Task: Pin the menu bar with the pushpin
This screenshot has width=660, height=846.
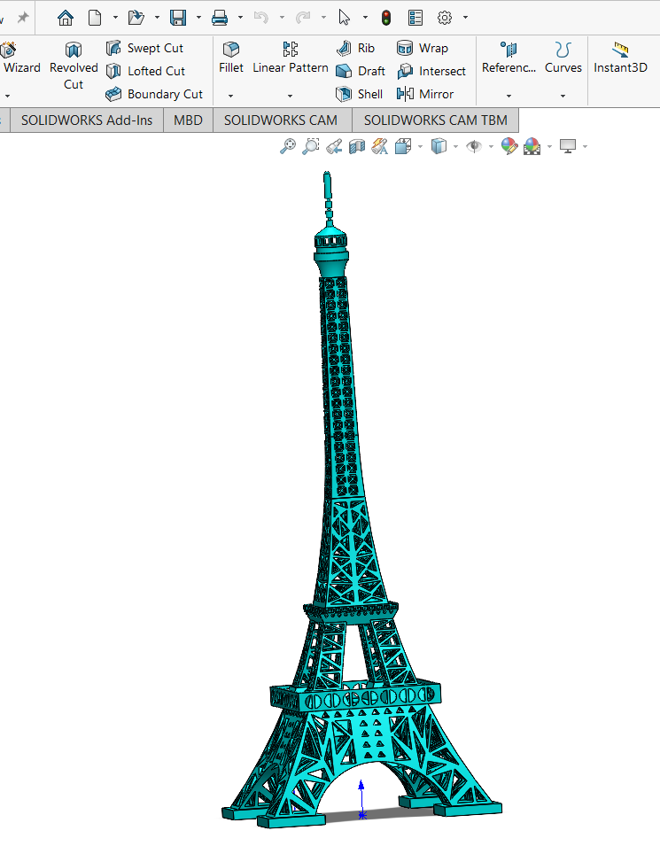Action: 23,17
